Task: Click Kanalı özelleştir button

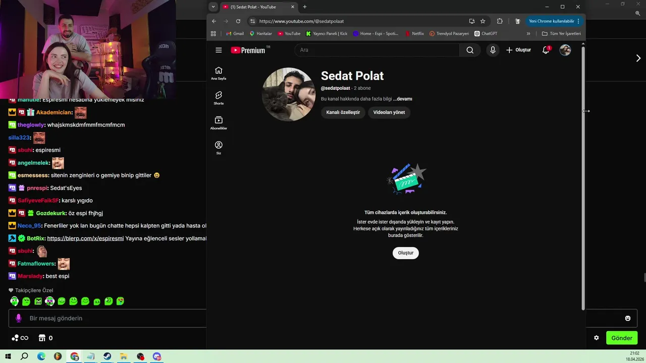Action: 343,112
